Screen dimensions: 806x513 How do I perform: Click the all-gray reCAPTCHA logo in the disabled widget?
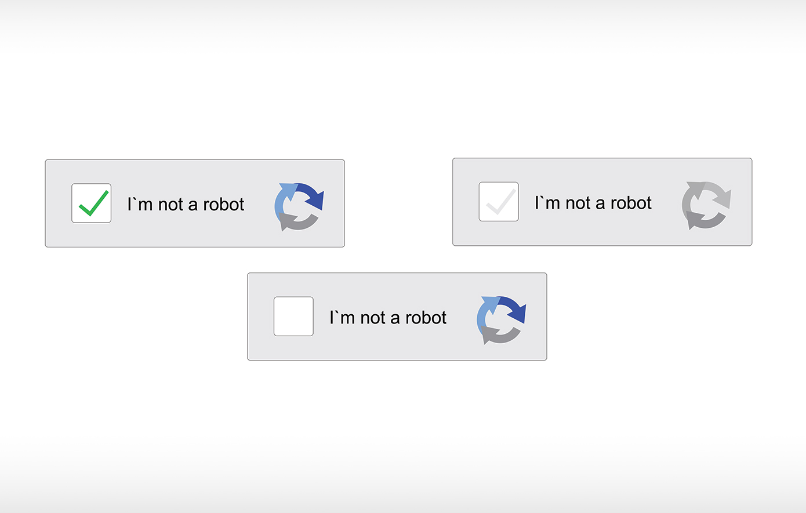point(706,205)
